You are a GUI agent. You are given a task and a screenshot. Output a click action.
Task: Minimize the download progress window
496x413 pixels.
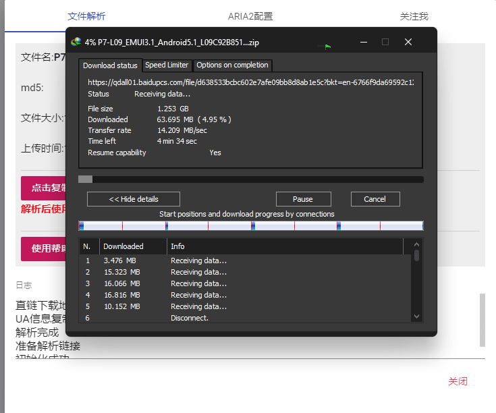[364, 42]
